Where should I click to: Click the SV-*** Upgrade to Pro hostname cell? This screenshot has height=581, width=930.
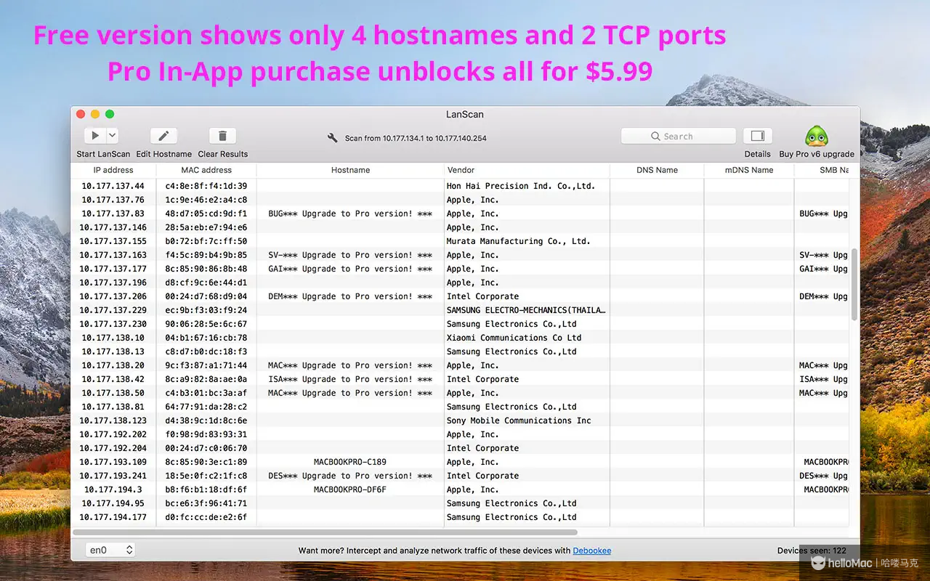click(x=350, y=255)
